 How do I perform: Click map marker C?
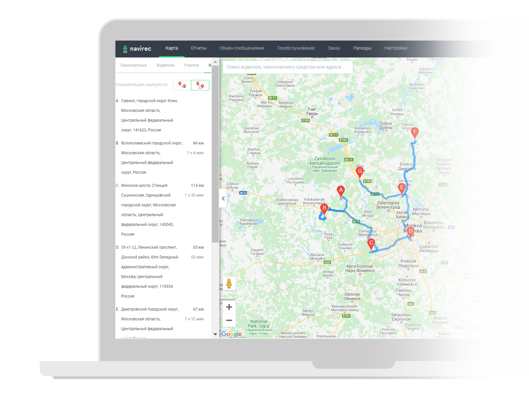click(371, 245)
